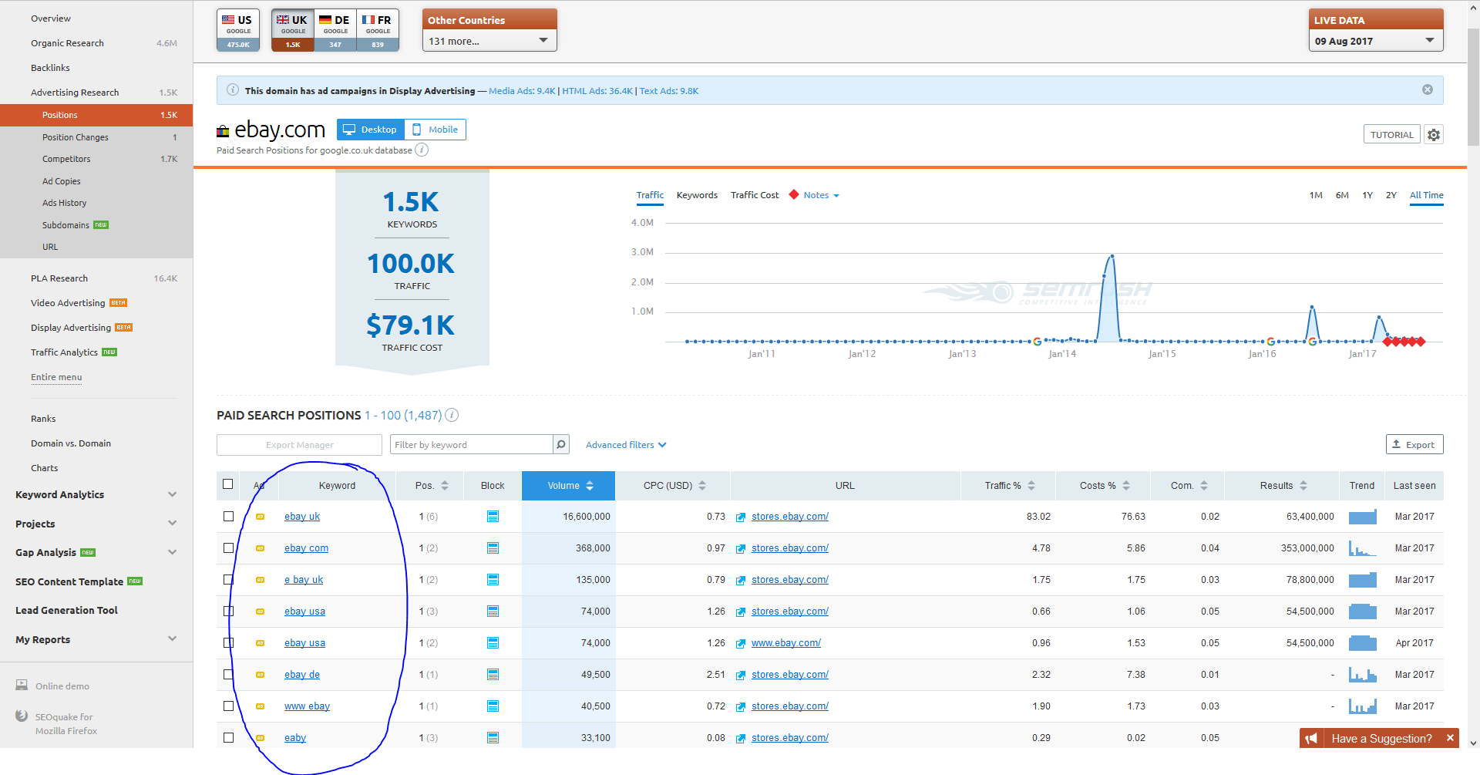Click the info icon next to Paid Search Positions
Image resolution: width=1480 pixels, height=775 pixels.
452,415
